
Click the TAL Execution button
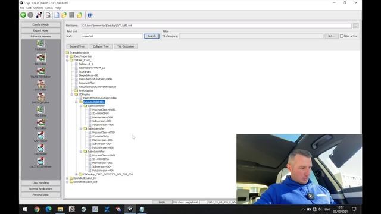(126, 46)
